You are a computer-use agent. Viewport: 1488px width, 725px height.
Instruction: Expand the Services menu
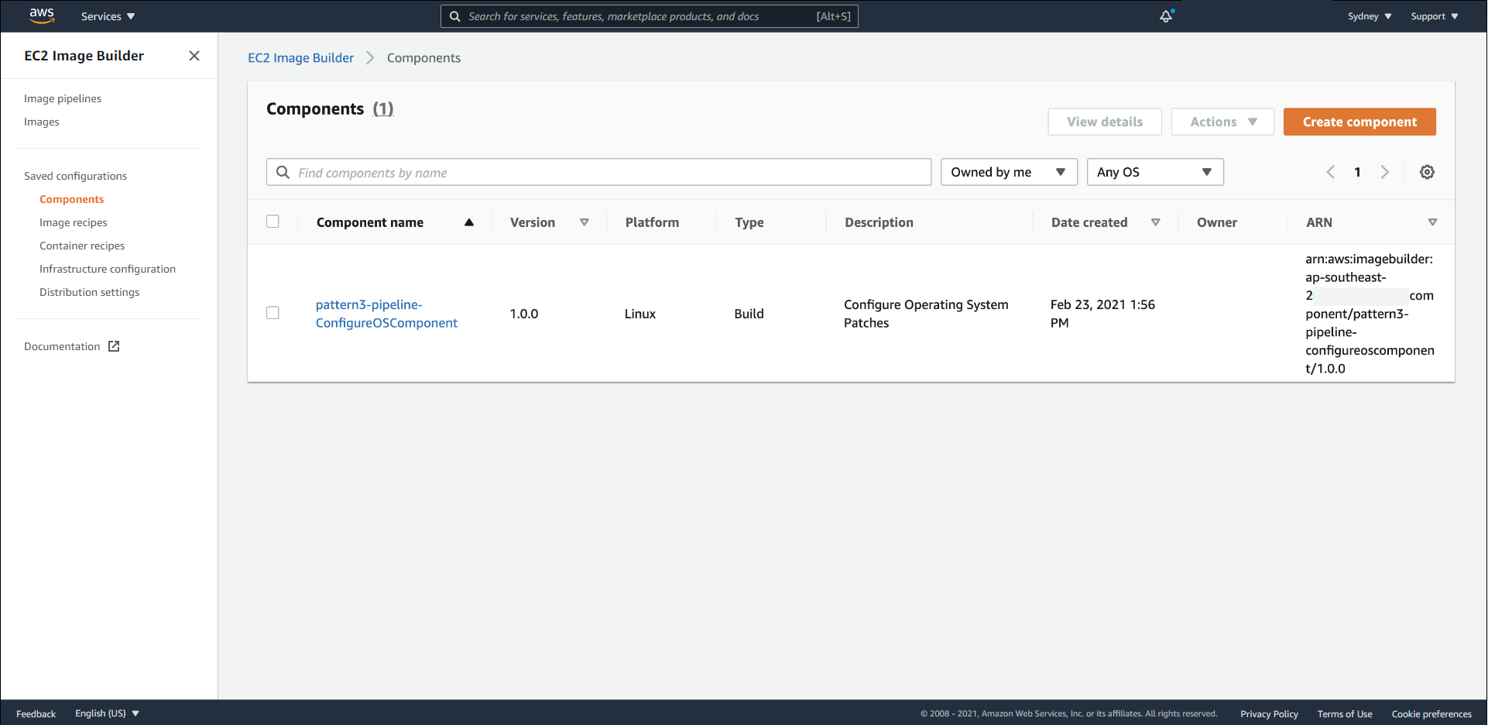[x=108, y=16]
